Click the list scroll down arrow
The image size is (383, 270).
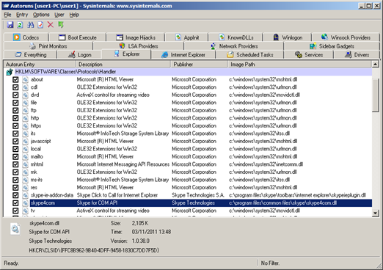click(376, 214)
